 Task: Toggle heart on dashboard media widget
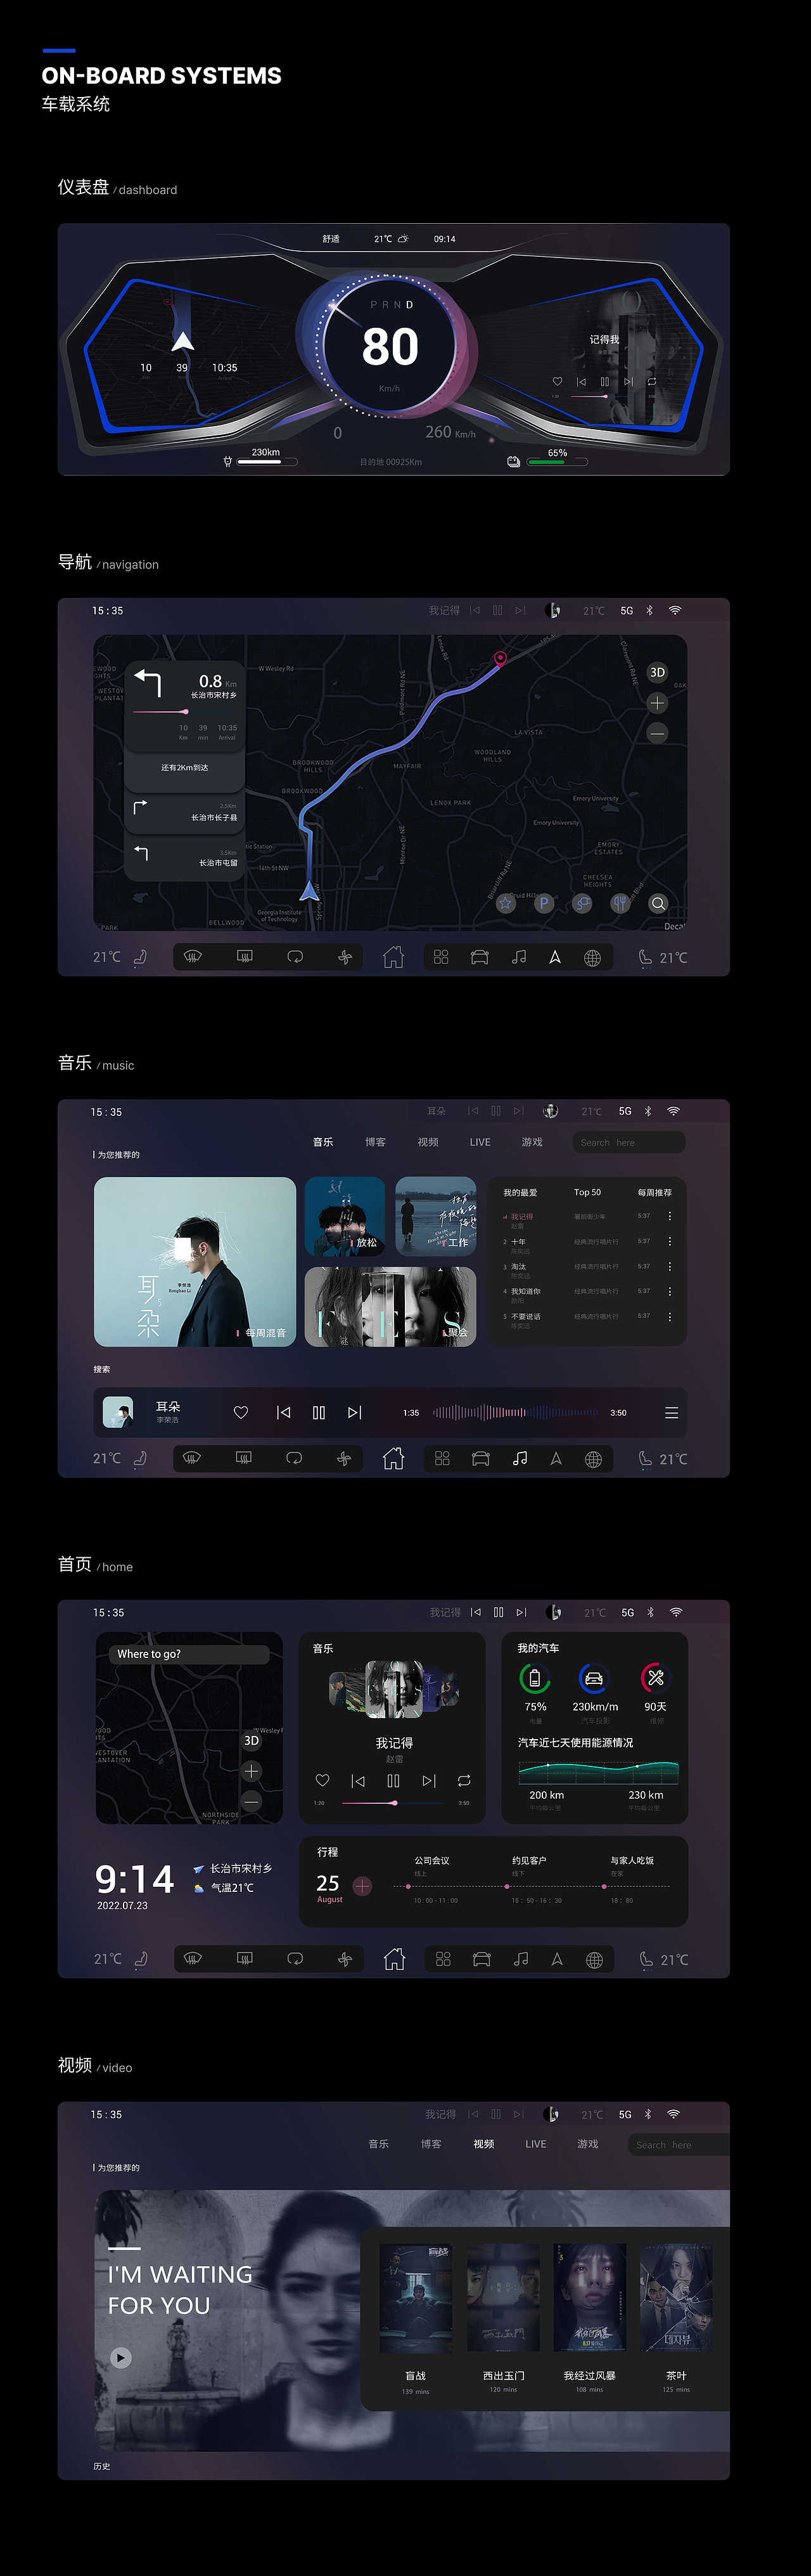558,381
